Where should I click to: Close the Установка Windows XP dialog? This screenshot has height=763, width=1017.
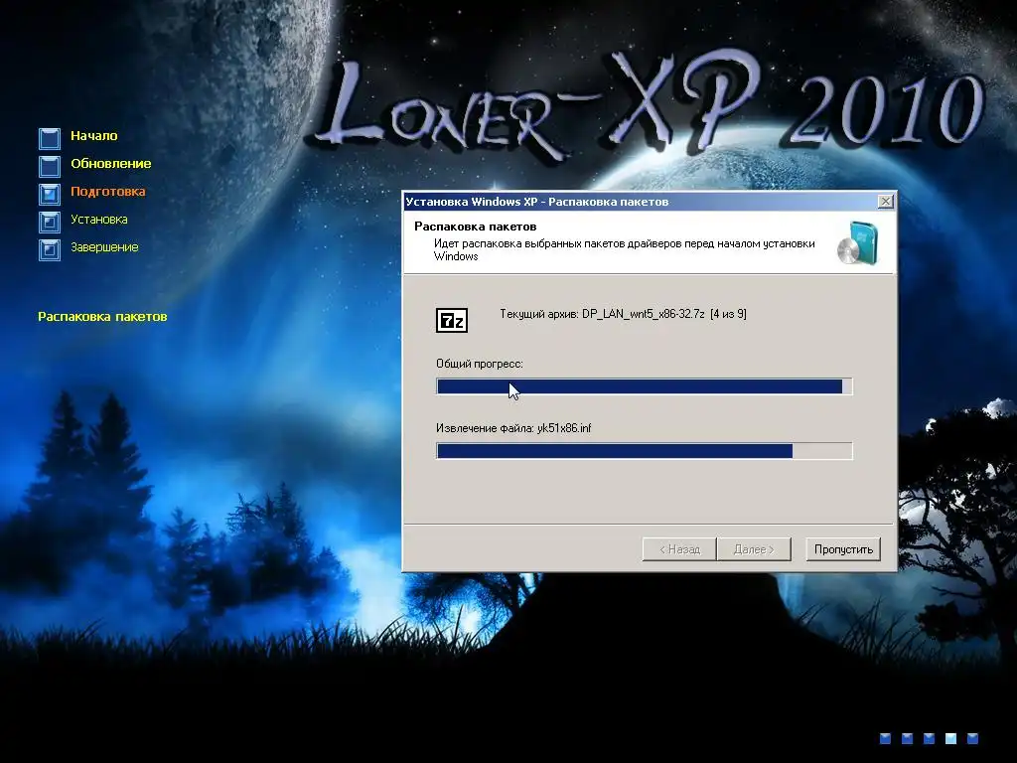[885, 201]
